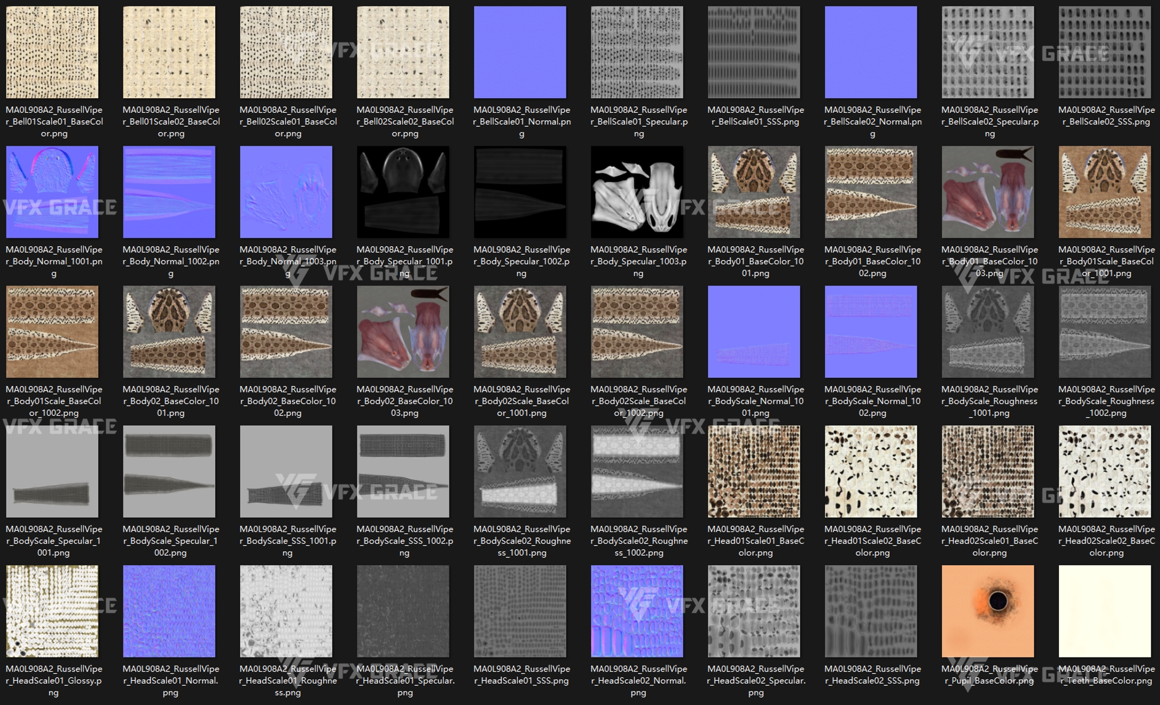Open BodyScale02_Roughness_1002.png file

[637, 471]
